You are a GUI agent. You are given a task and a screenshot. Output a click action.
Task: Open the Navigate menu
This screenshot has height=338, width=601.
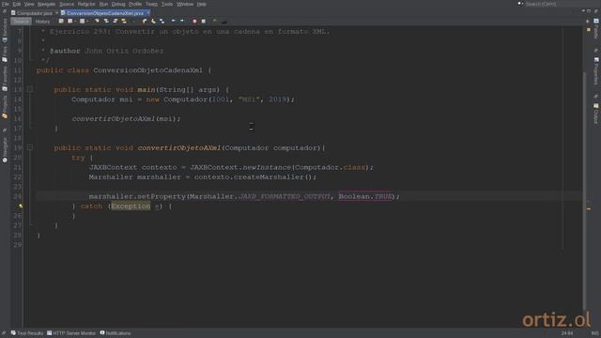coord(46,4)
